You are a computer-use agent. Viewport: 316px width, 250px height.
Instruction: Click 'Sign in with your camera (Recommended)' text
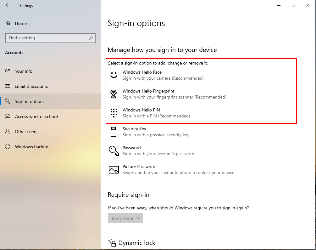(x=163, y=78)
